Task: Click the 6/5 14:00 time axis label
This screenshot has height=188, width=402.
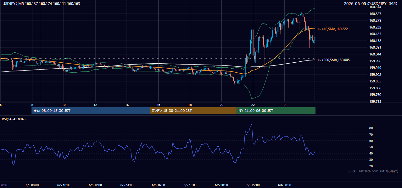Action: [127, 185]
